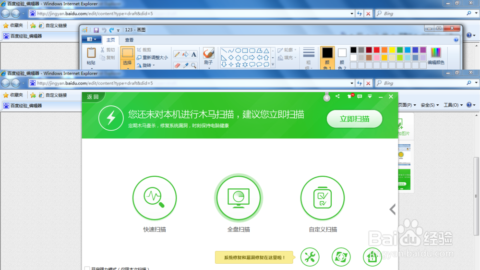Expand search provider dropdown in front IE

click(476, 83)
